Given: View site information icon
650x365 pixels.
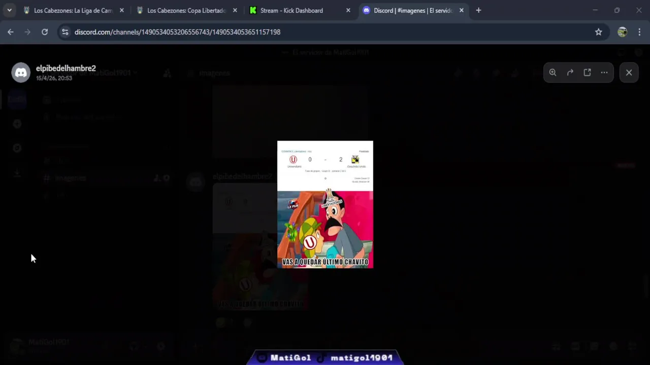Looking at the screenshot, I should click(x=64, y=32).
